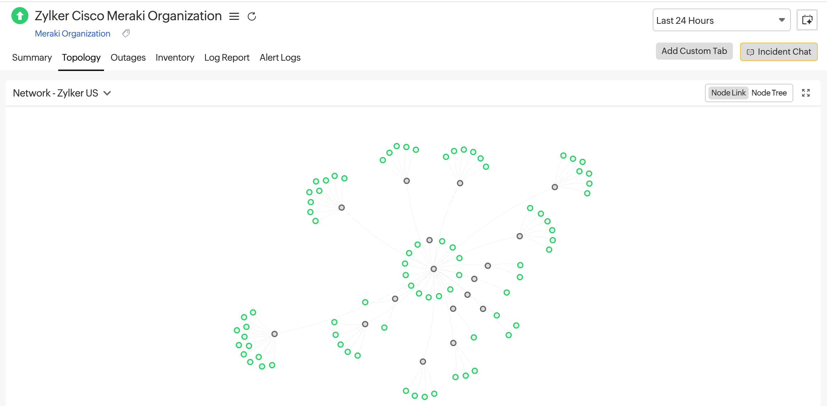Image resolution: width=827 pixels, height=406 pixels.
Task: Switch topology view to Node Link
Action: click(728, 93)
